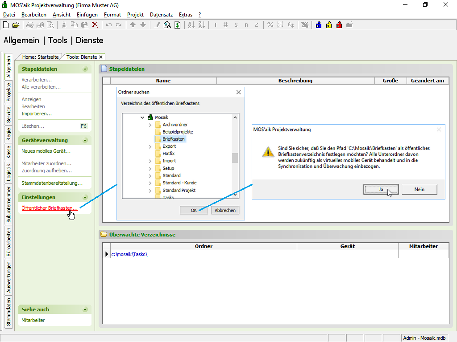This screenshot has height=342, width=457.
Task: Click the yellow puzzle piece icon
Action: (329, 25)
